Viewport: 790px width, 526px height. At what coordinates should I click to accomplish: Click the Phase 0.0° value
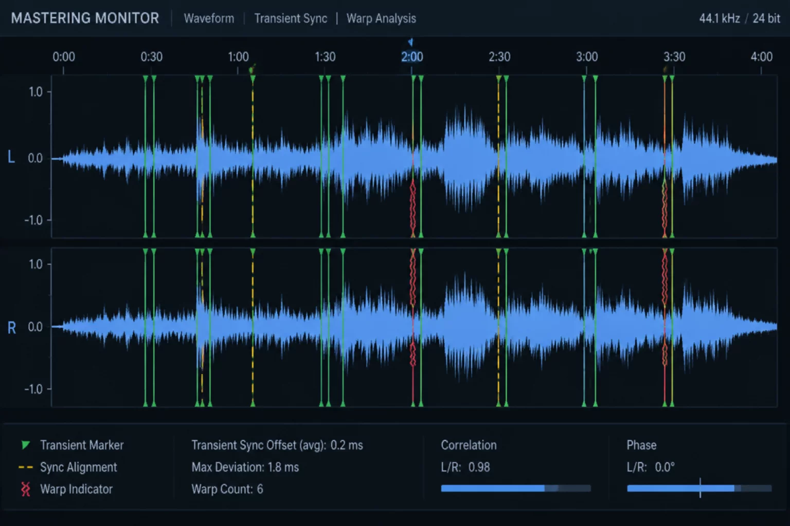point(665,467)
